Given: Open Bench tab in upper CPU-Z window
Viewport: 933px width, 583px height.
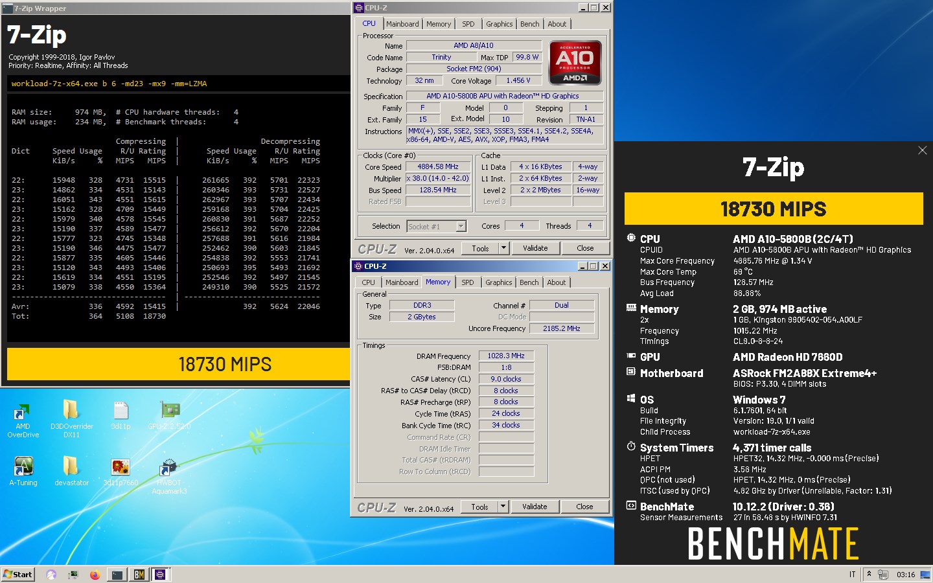Looking at the screenshot, I should 530,24.
